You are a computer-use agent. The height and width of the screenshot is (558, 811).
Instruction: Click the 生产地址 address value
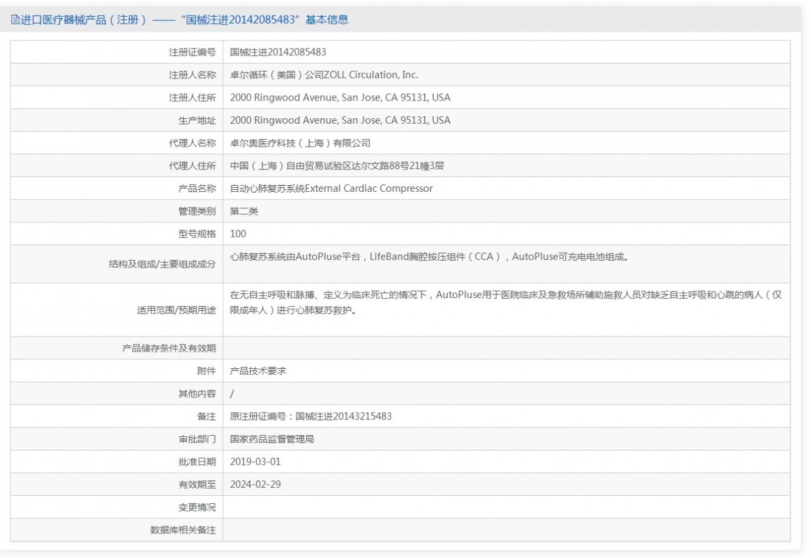point(340,120)
